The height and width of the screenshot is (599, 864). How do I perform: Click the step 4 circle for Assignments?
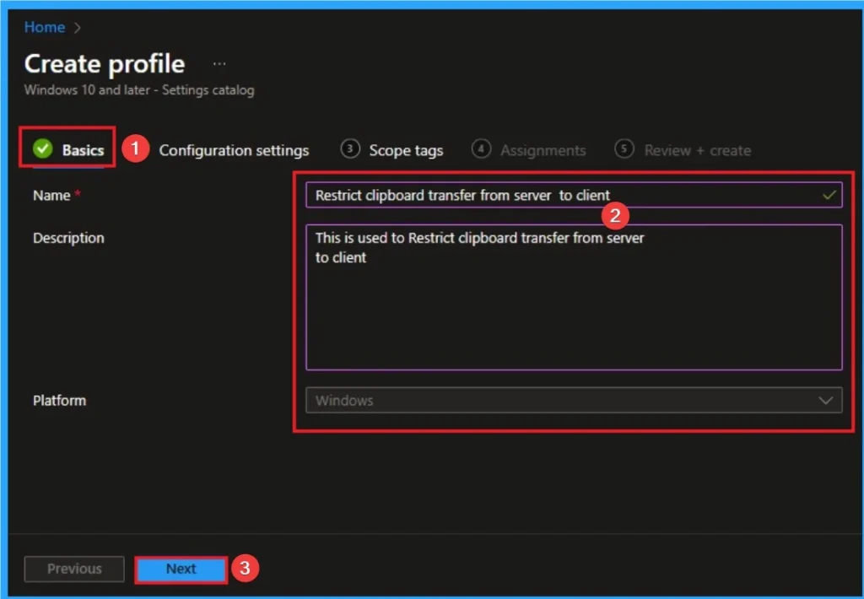pyautogui.click(x=481, y=148)
